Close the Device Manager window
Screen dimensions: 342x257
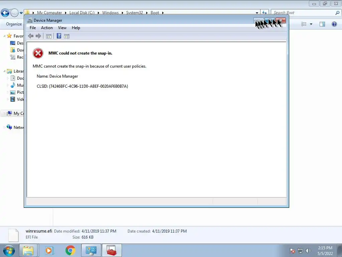tap(281, 20)
